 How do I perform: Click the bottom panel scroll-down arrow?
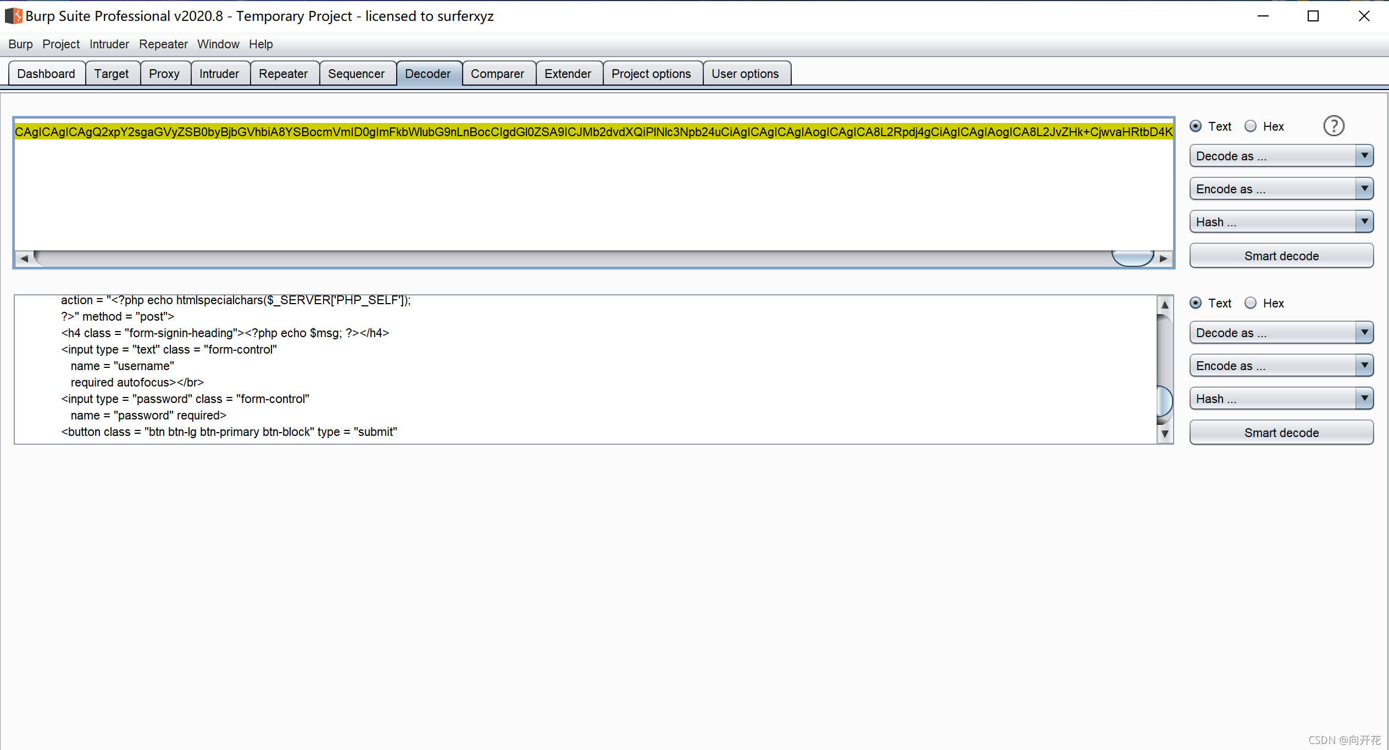tap(1164, 434)
